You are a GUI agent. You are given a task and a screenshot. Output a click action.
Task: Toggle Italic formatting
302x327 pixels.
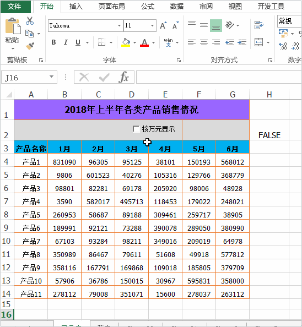tap(66, 42)
